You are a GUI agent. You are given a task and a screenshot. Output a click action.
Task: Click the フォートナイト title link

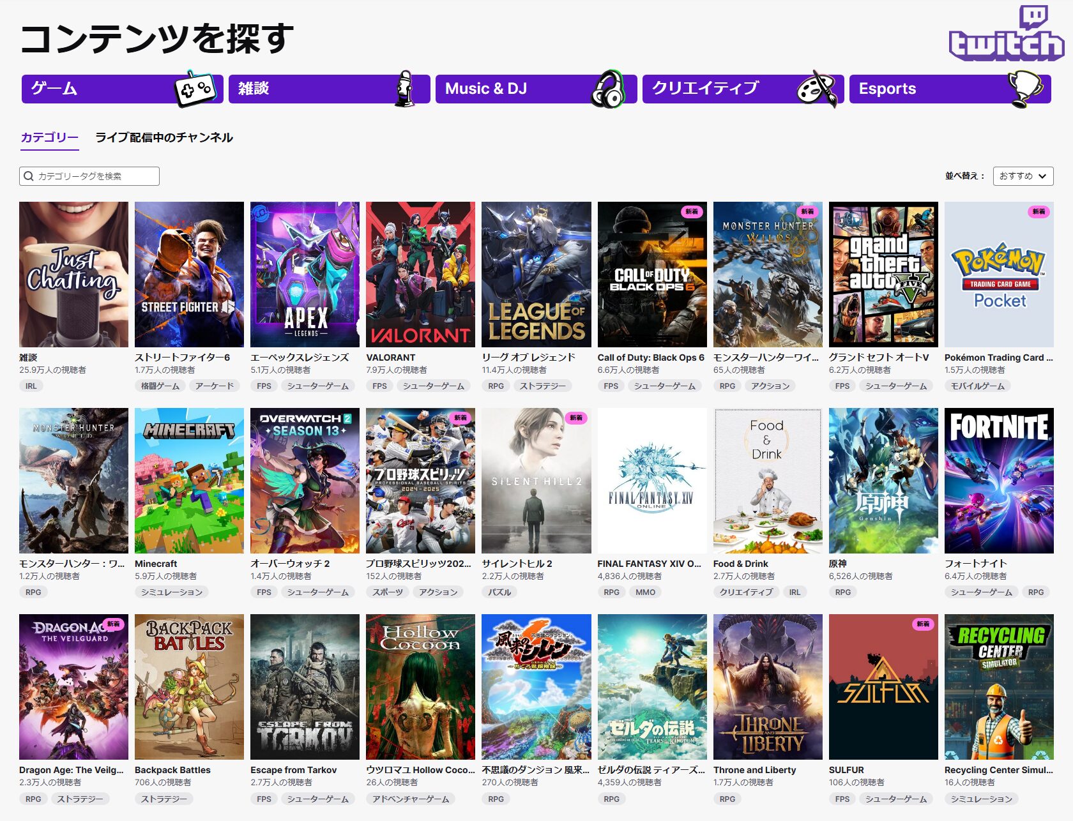click(x=976, y=564)
